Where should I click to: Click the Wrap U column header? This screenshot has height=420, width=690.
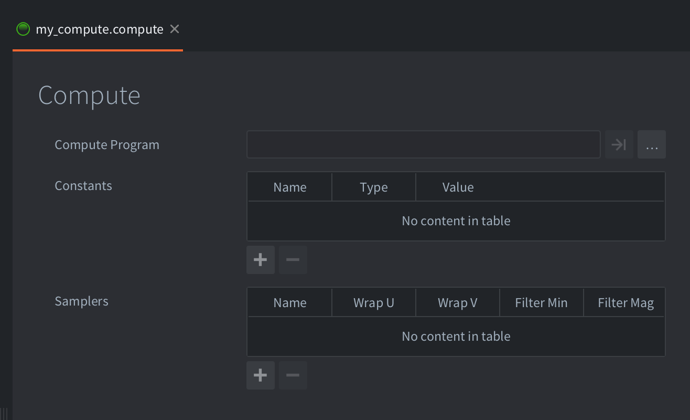[x=373, y=303]
